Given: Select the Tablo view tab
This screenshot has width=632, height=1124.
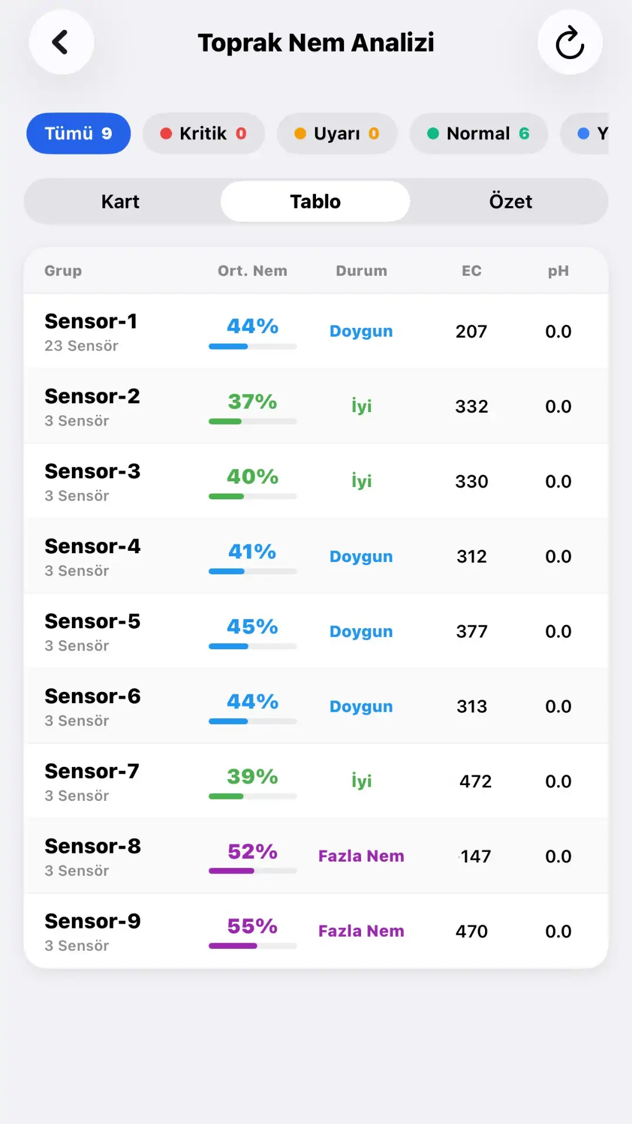Looking at the screenshot, I should click(315, 201).
